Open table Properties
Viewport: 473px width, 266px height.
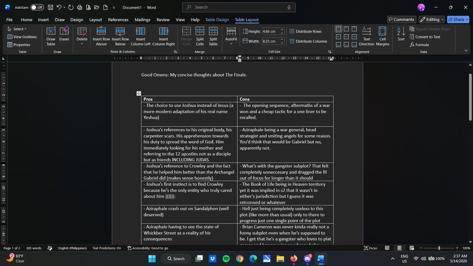(x=19, y=45)
